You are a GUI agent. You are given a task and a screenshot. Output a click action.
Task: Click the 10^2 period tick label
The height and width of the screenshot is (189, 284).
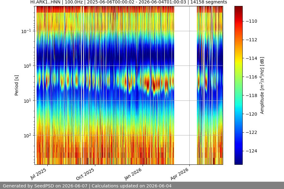(27, 135)
